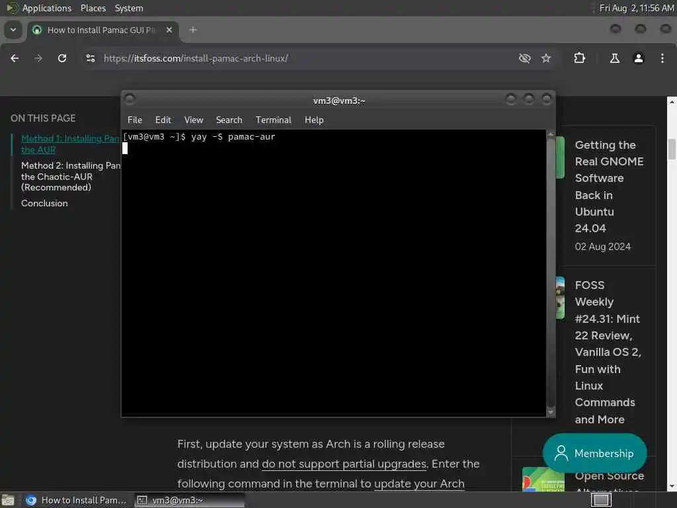Open the terminal Edit menu

pos(163,120)
